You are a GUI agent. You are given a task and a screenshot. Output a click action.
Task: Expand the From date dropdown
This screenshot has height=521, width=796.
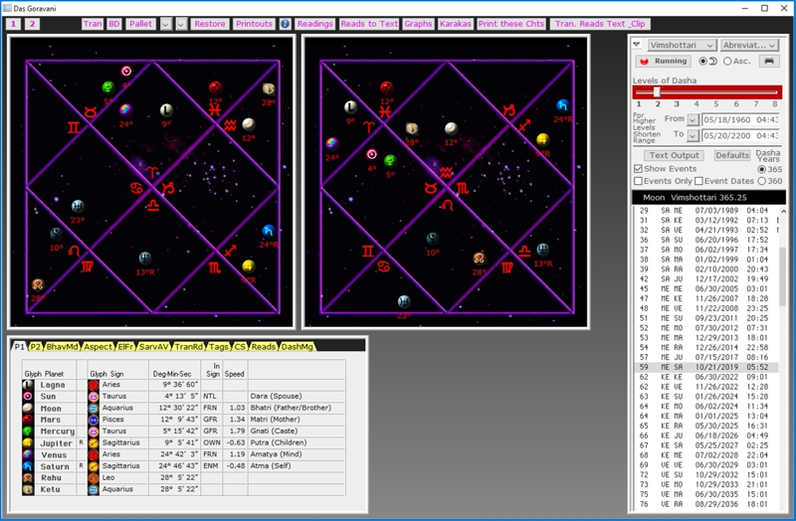693,119
